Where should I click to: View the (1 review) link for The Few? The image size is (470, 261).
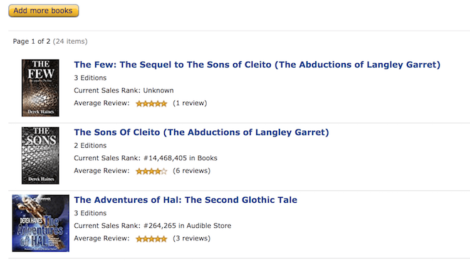(x=190, y=103)
